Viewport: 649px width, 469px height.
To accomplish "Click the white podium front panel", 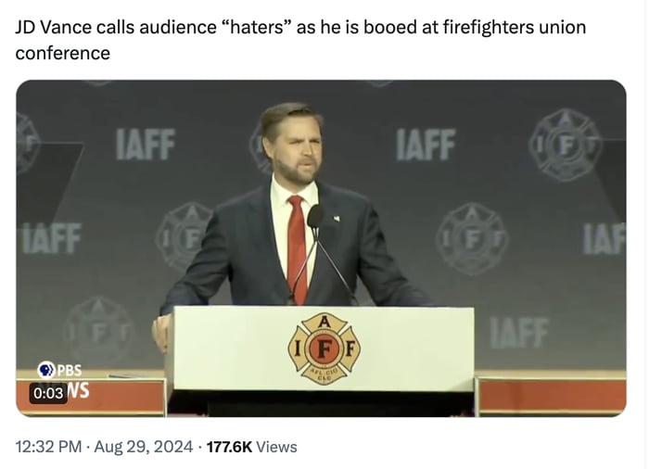I will [241, 350].
